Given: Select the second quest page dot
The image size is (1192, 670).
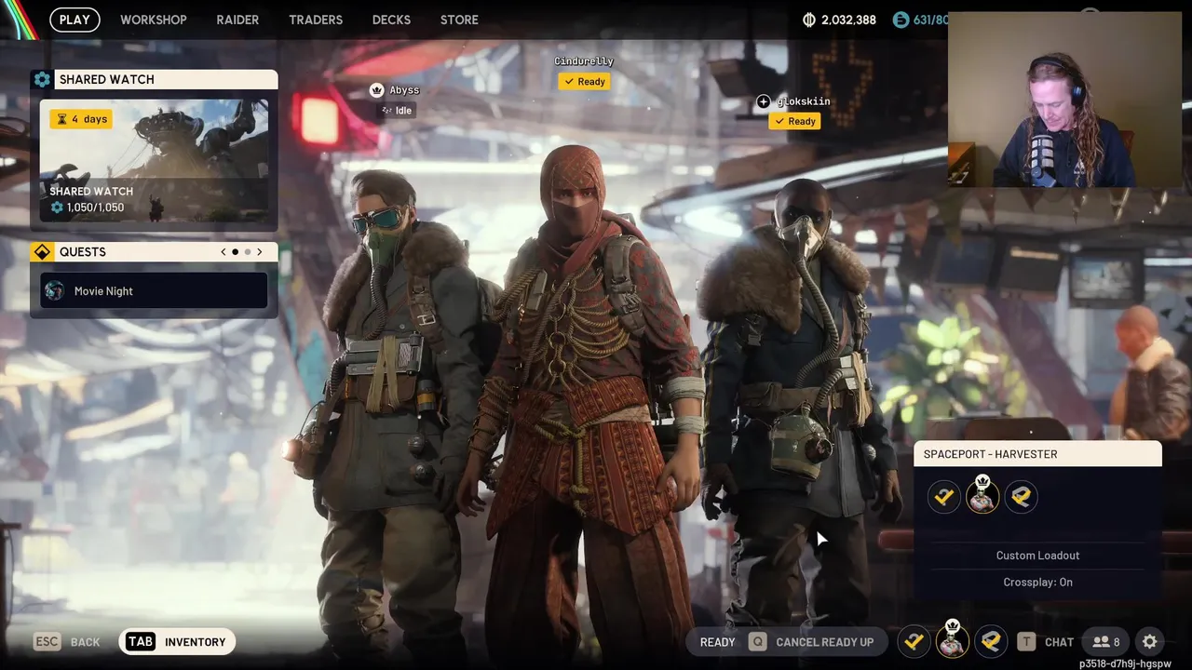Looking at the screenshot, I should (248, 252).
